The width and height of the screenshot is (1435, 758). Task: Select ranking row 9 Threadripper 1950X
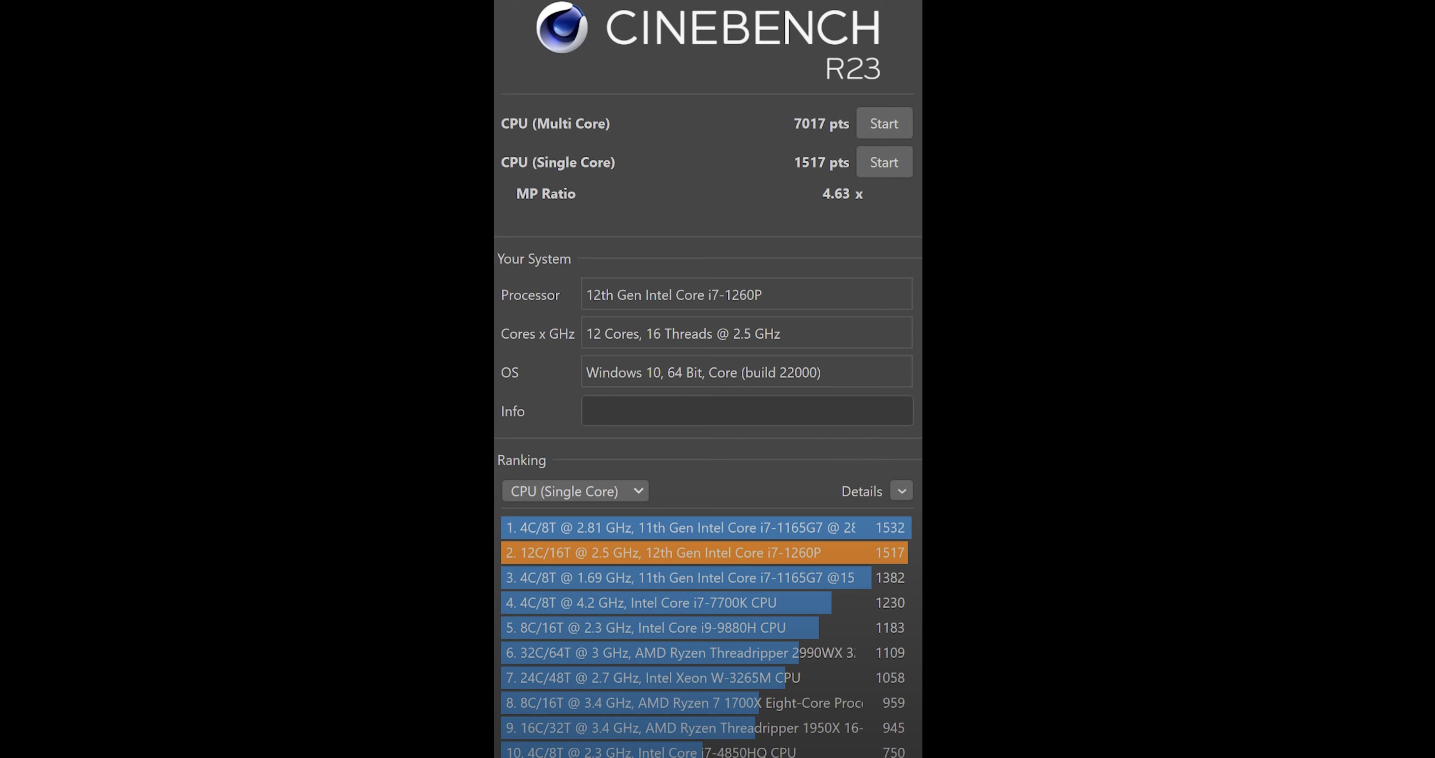(706, 728)
